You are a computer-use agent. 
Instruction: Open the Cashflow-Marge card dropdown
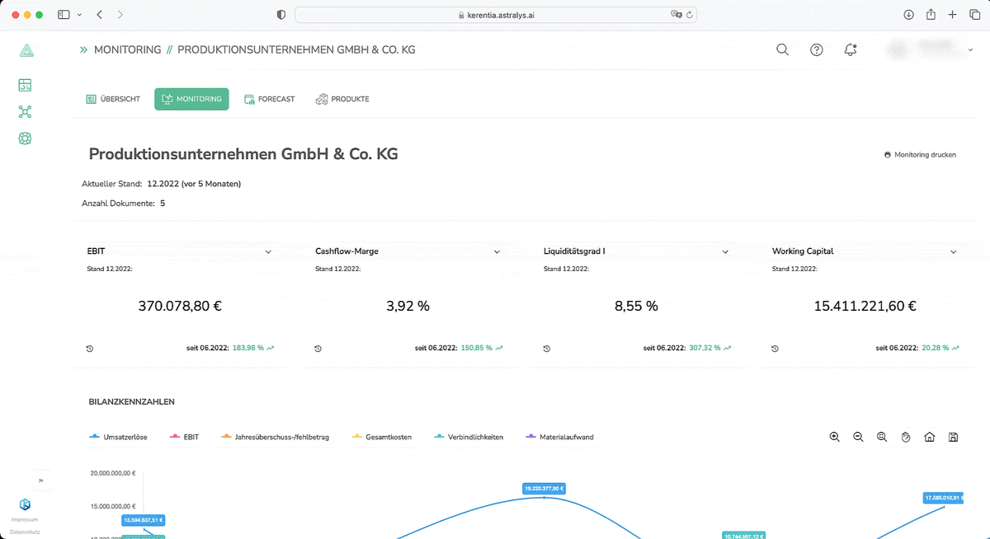click(497, 252)
